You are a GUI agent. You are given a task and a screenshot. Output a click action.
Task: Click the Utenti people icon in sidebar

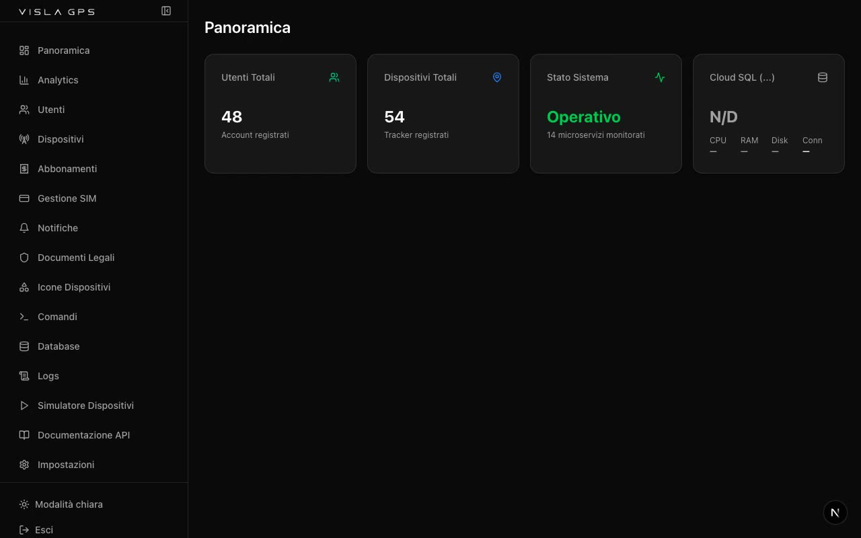pos(24,110)
